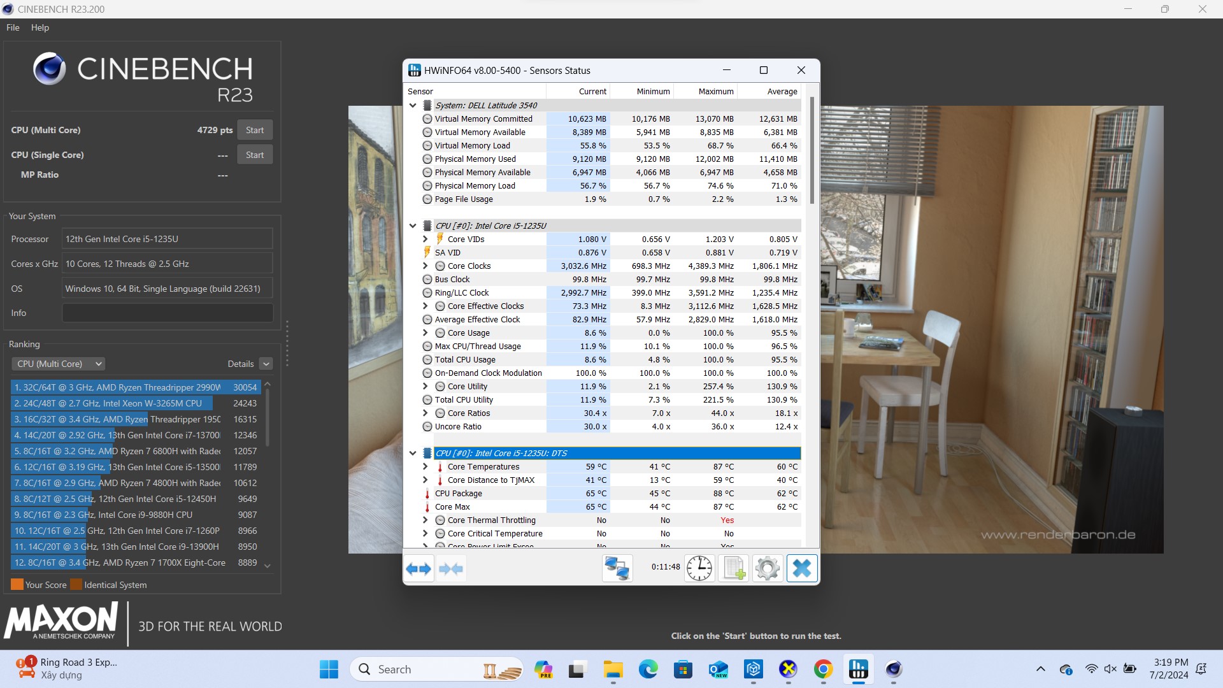The width and height of the screenshot is (1223, 688).
Task: Click HWiNFO shrink-columns arrows icon
Action: pos(451,568)
